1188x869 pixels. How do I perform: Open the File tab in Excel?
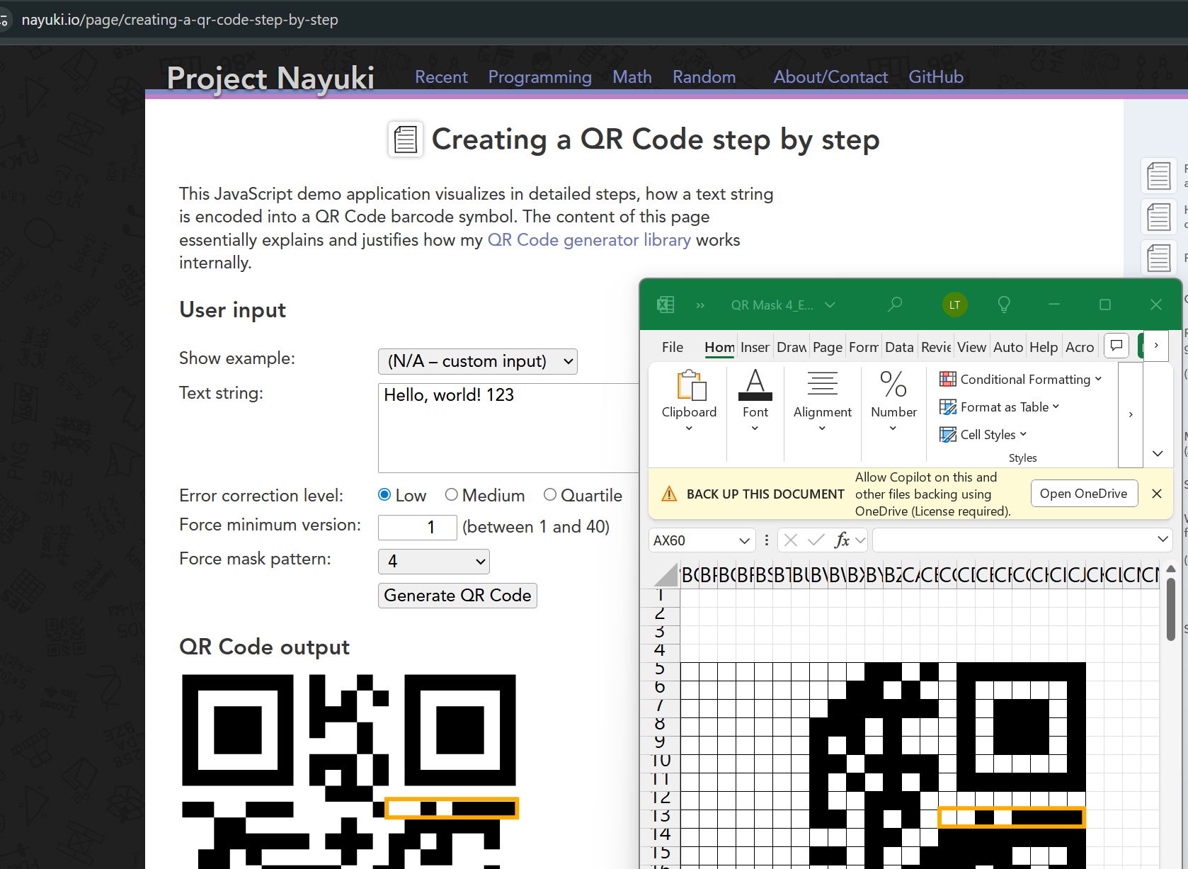[x=673, y=347]
